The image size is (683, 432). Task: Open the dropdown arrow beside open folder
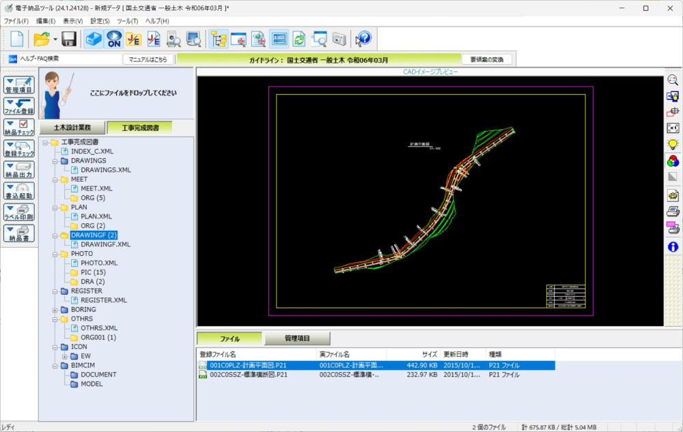[x=55, y=39]
